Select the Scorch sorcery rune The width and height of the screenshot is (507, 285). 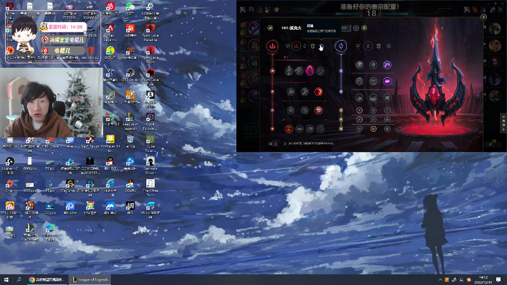point(359,98)
